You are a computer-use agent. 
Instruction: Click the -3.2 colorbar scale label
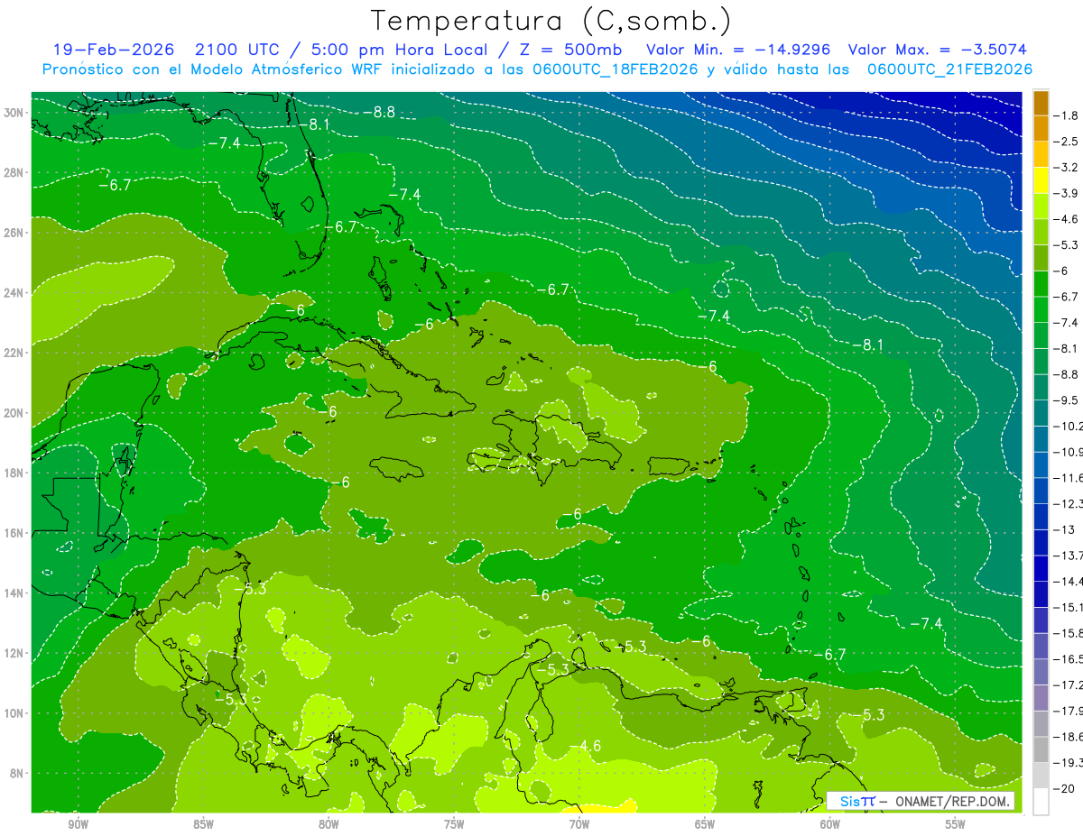[1068, 168]
